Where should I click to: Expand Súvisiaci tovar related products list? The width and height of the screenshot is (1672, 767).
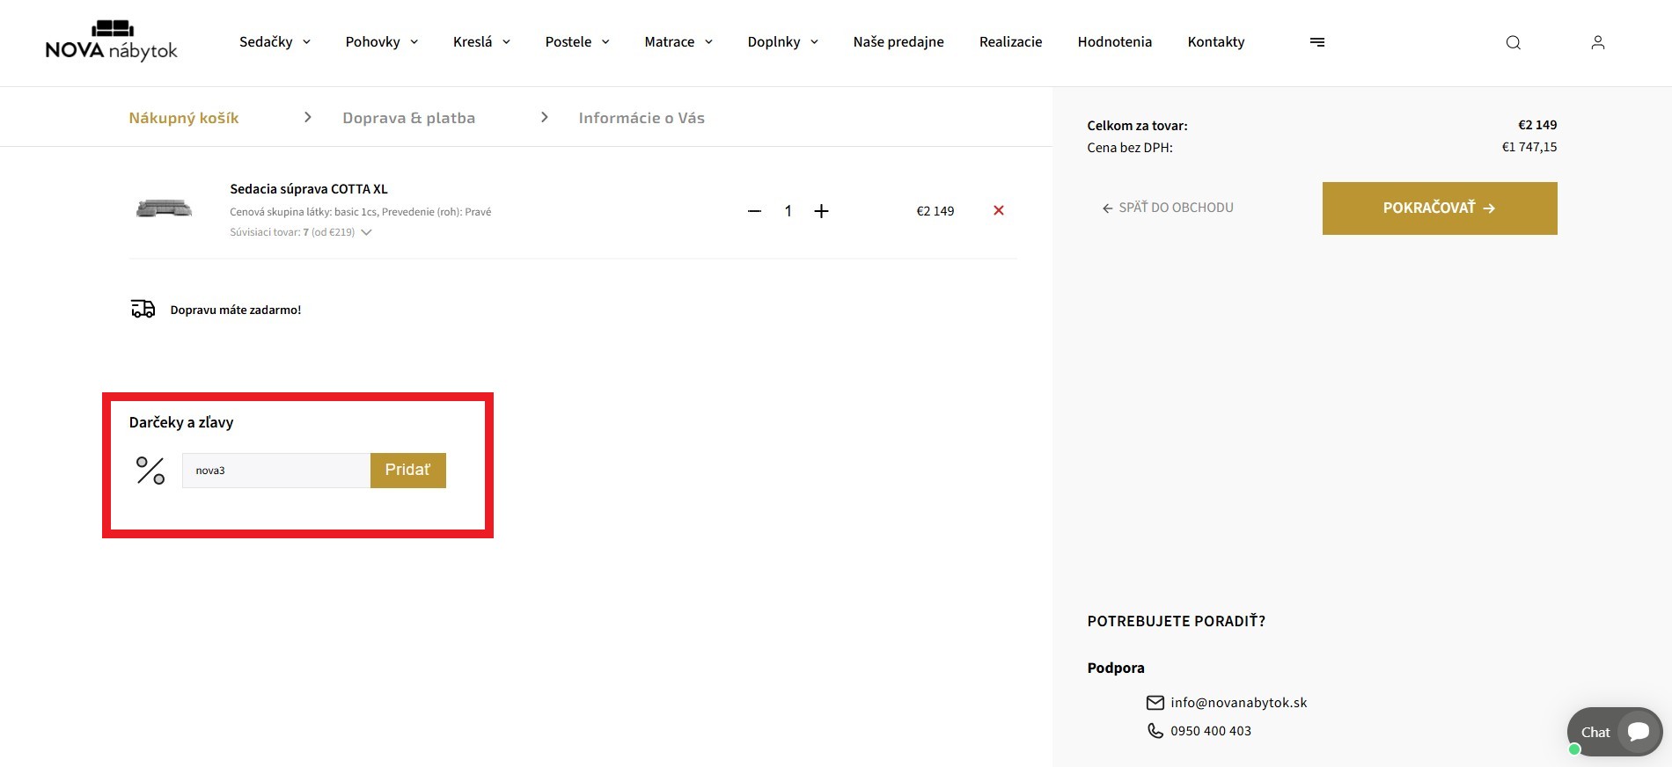tap(301, 232)
